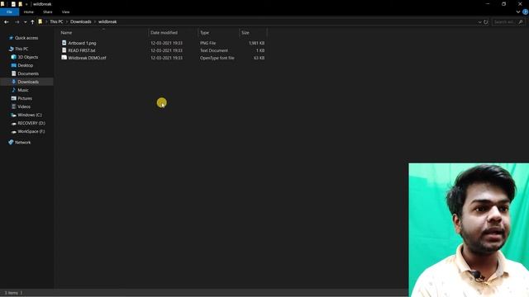
Task: Open Videos in the navigation pane
Action: [x=24, y=106]
